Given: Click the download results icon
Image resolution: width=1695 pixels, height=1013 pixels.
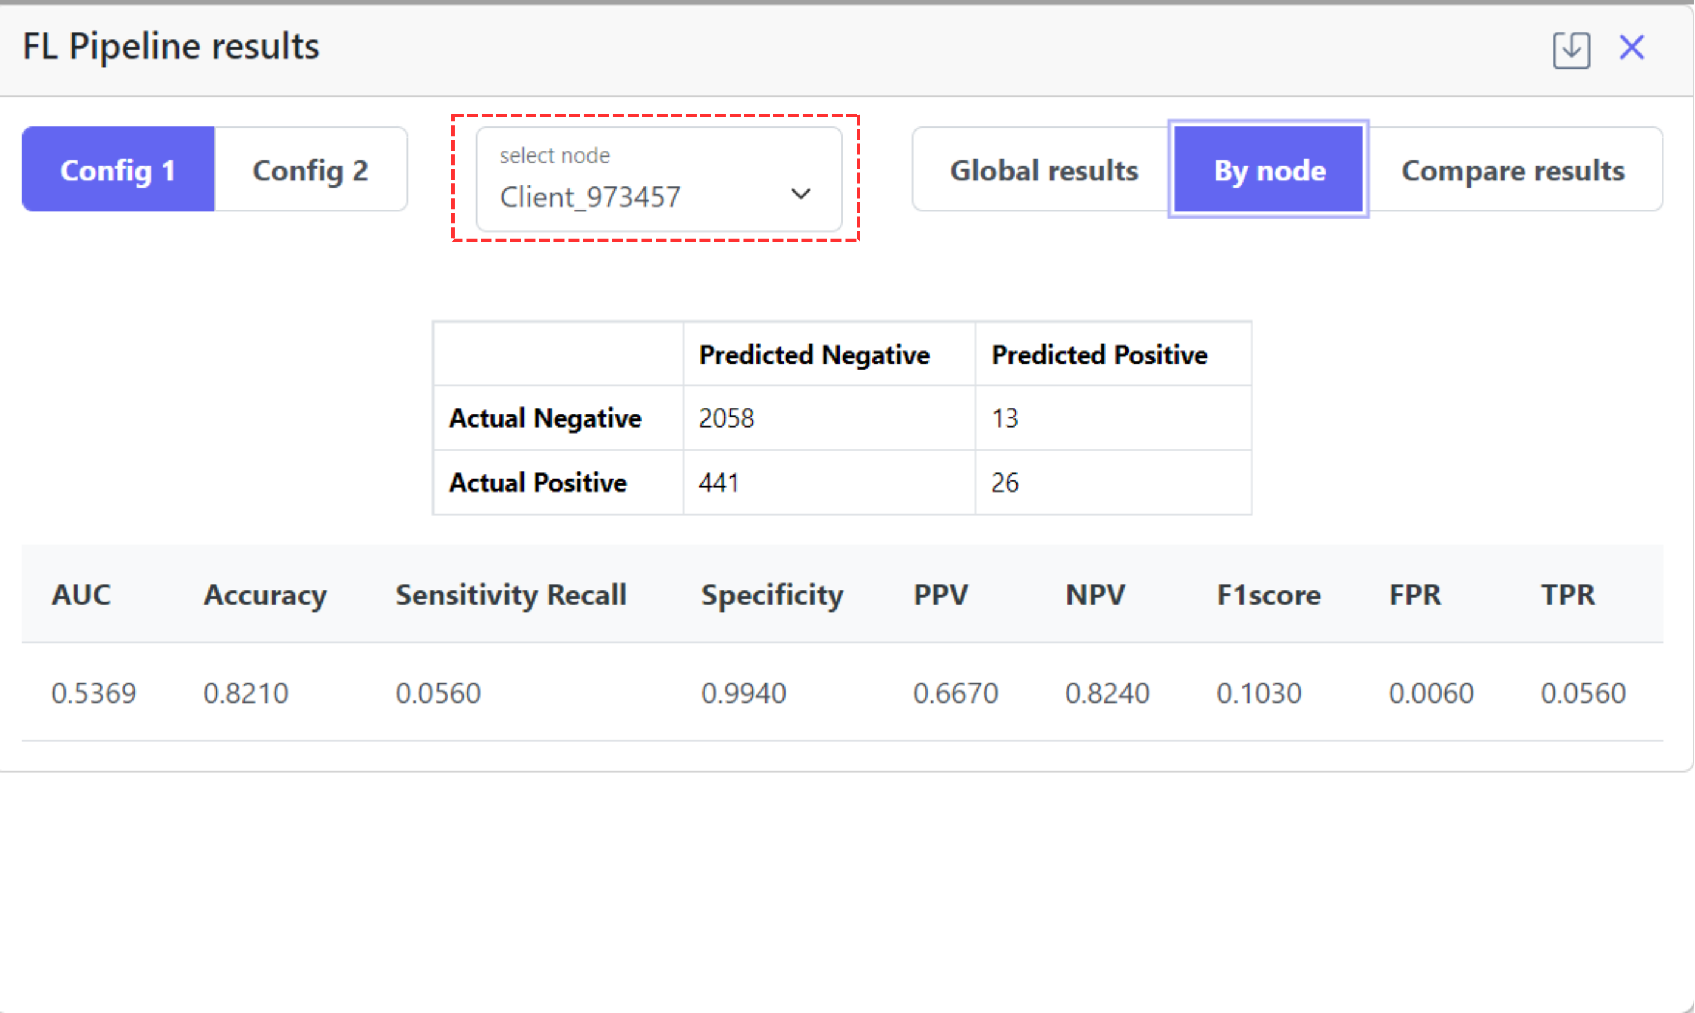Looking at the screenshot, I should click(1570, 49).
